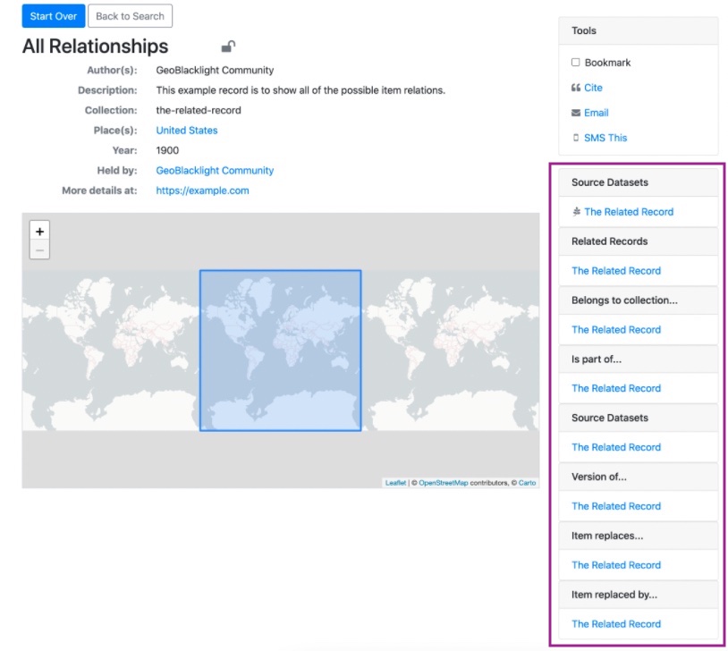Viewport: 728px width, 651px height.
Task: Click the blue bounding box on map
Action: (x=280, y=351)
